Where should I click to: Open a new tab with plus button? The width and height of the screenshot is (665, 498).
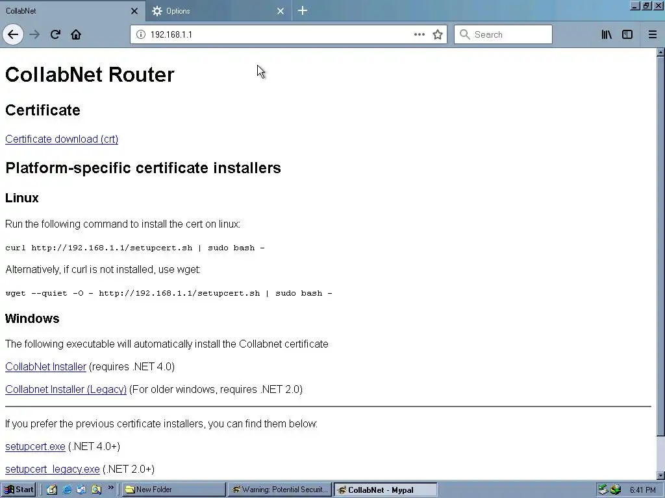303,10
